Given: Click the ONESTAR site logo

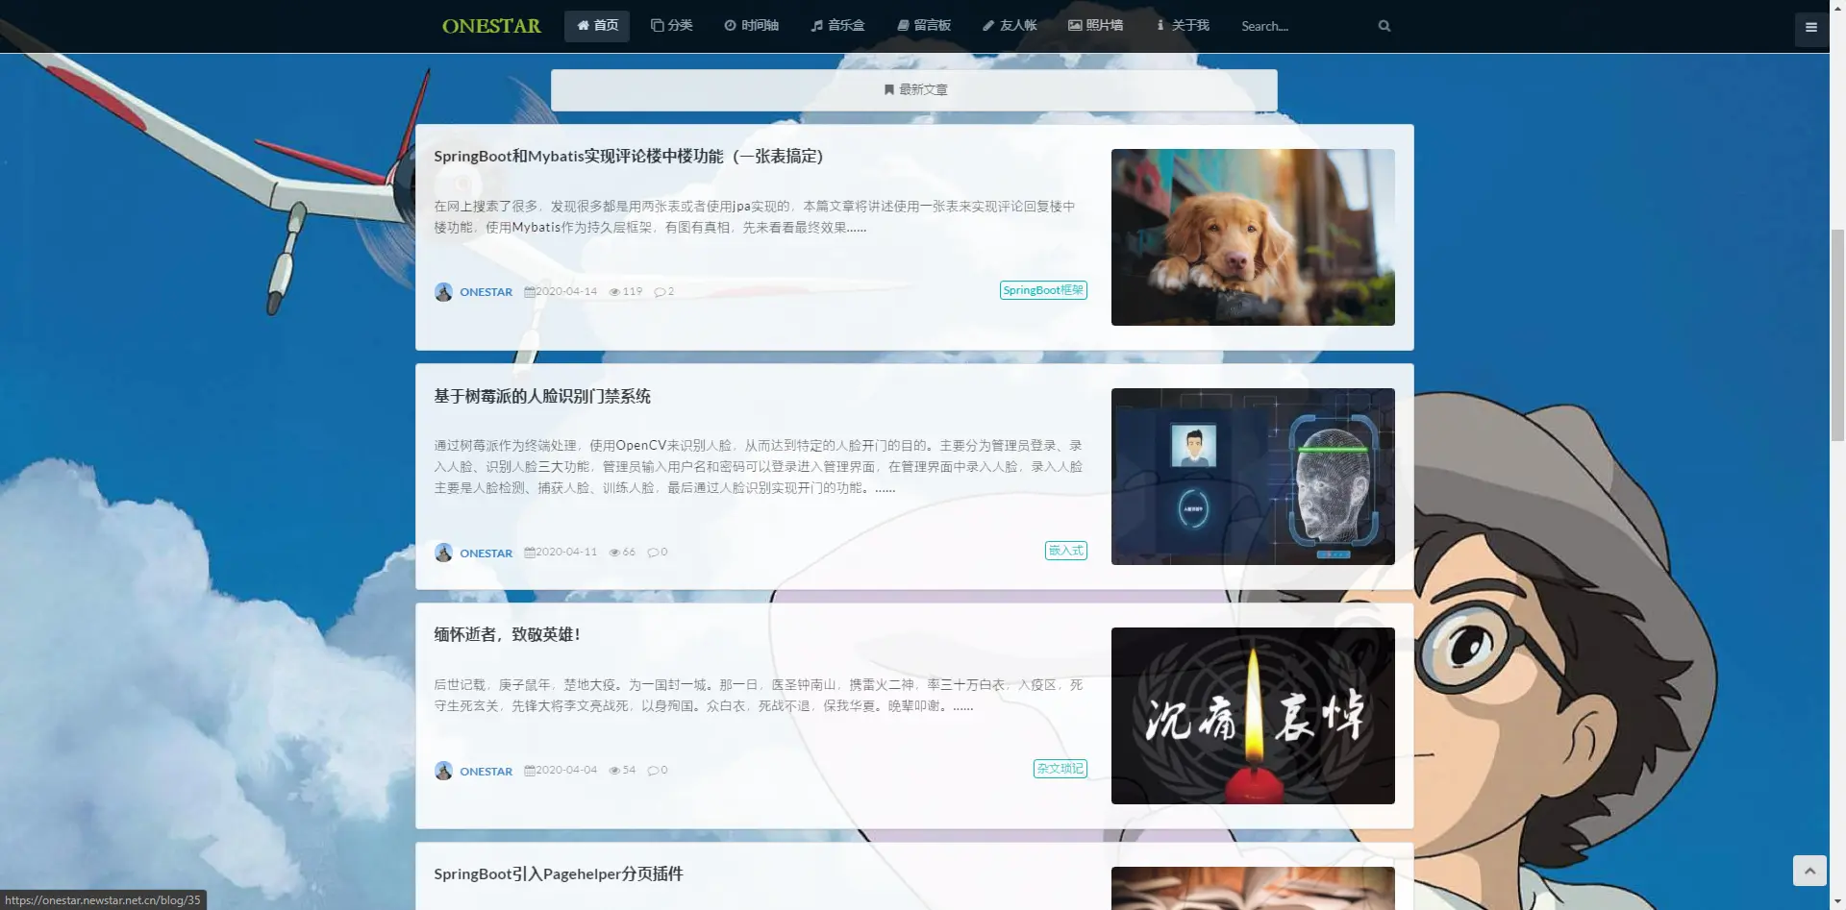Looking at the screenshot, I should click(491, 26).
